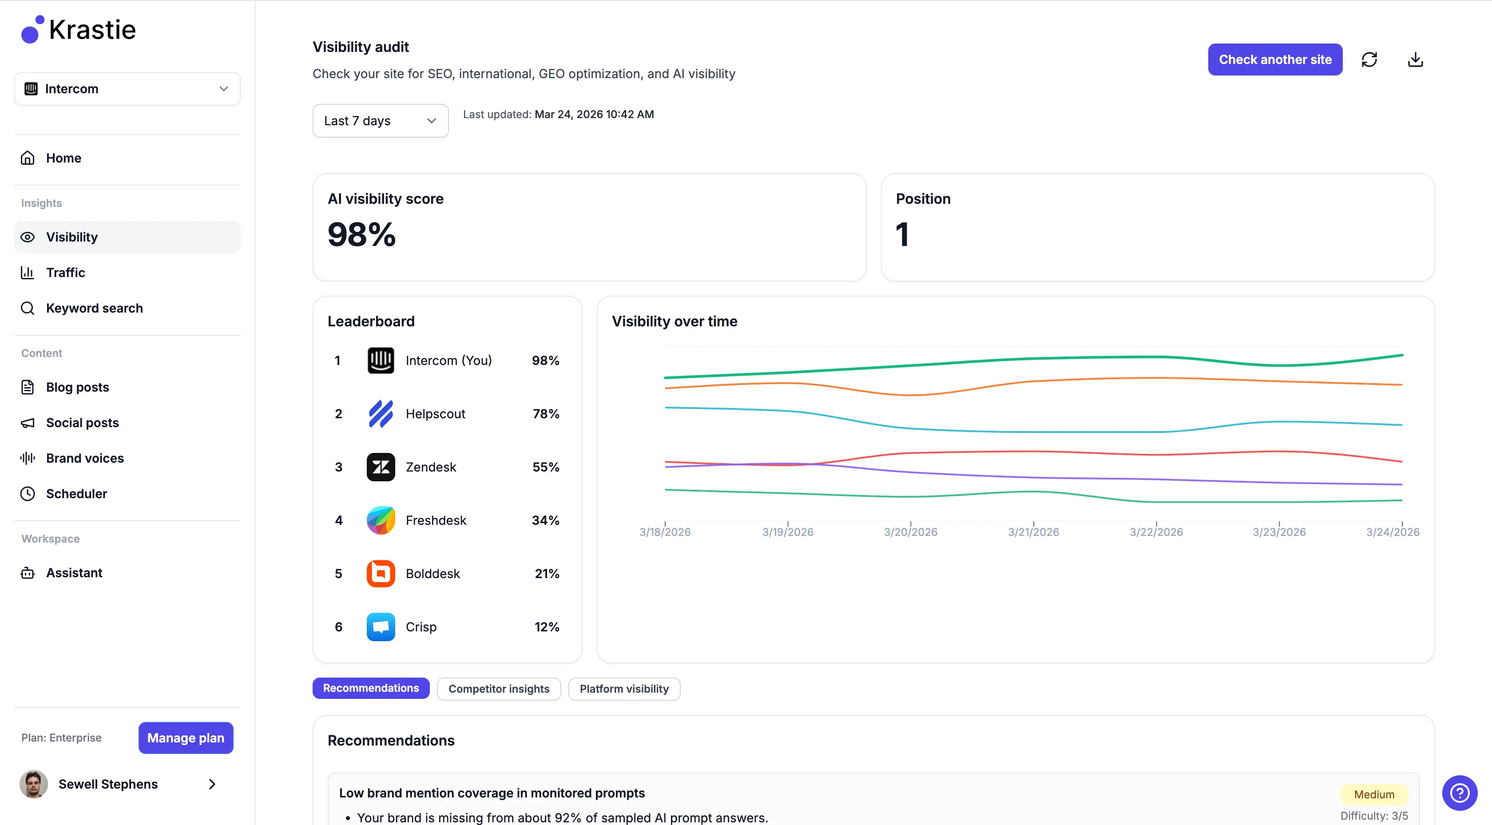The height and width of the screenshot is (825, 1492).
Task: Open the help question mark button
Action: pyautogui.click(x=1460, y=793)
